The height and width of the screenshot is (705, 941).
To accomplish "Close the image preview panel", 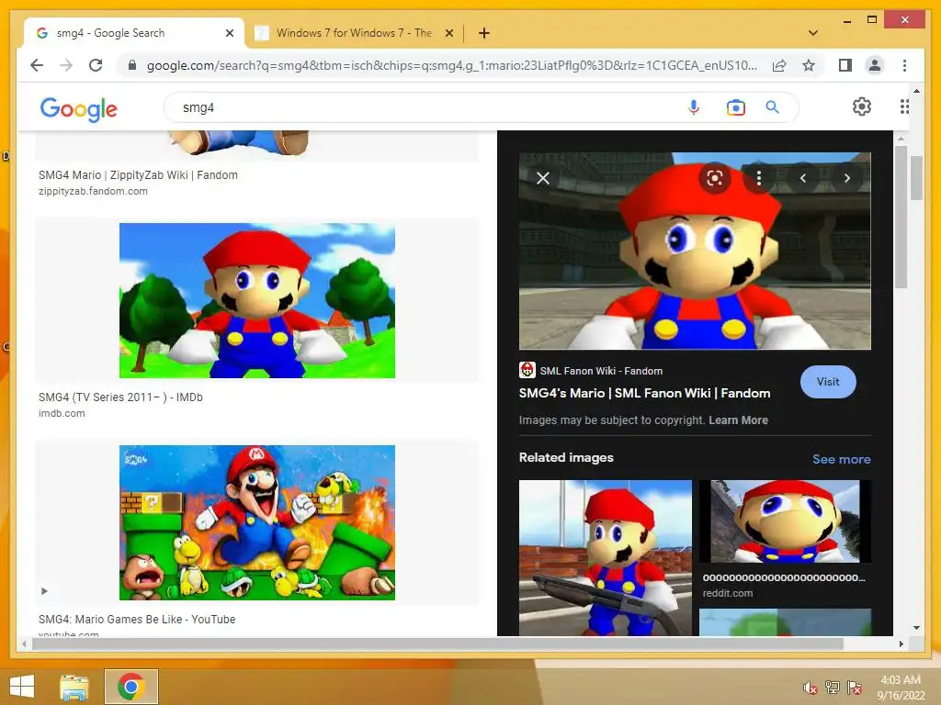I will click(x=543, y=178).
